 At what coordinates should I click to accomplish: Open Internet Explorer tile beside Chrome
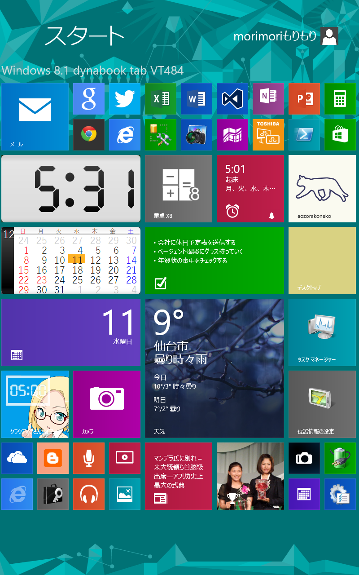tap(125, 135)
